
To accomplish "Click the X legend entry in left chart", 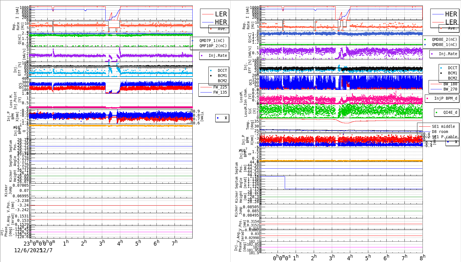I will point(226,118).
